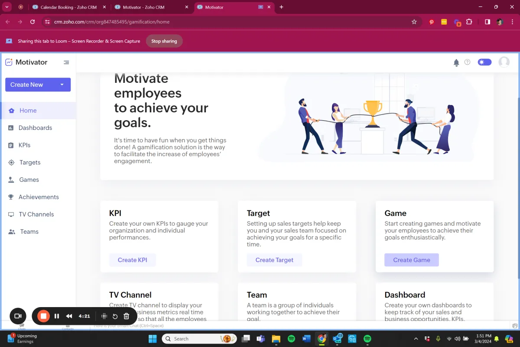Switch to the Calendar Booking - Zoho CRM tab
Viewport: 520px width, 347px height.
[x=69, y=7]
